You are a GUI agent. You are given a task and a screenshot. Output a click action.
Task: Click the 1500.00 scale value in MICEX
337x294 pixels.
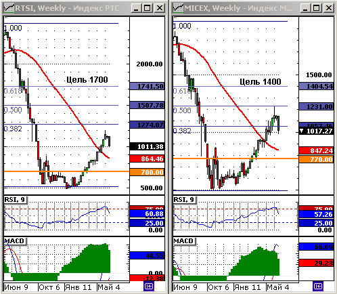(x=319, y=75)
